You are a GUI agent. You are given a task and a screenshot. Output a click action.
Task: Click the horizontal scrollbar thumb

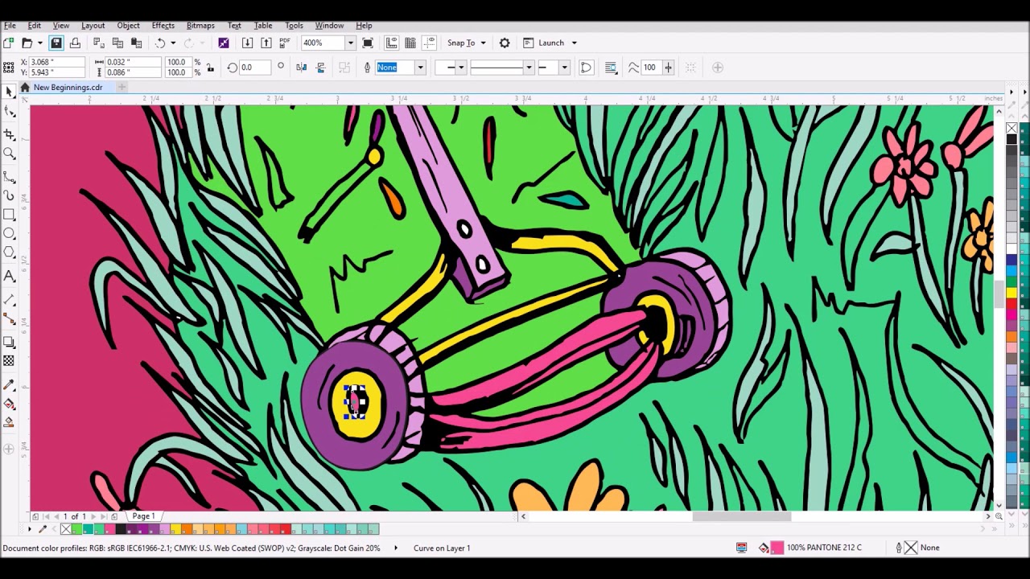point(741,516)
